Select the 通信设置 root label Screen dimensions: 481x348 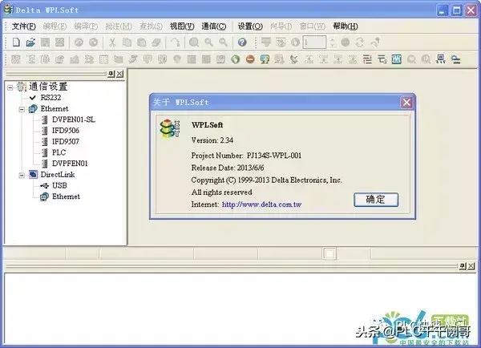(48, 87)
